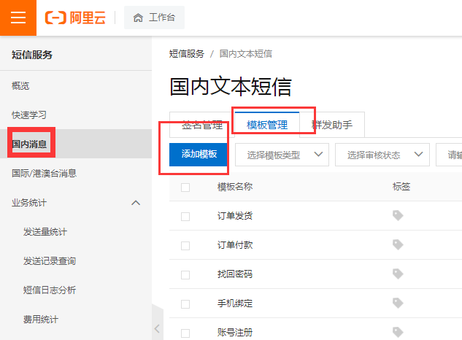Click the 模板名称 column header

click(235, 187)
